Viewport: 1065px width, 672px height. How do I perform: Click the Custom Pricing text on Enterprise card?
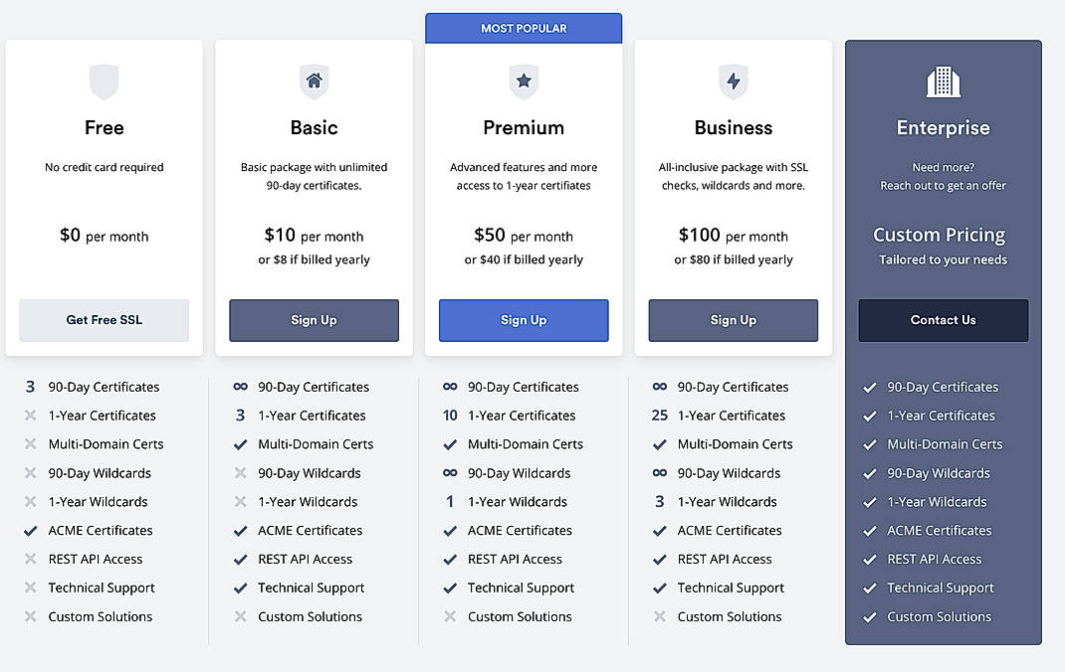point(939,235)
